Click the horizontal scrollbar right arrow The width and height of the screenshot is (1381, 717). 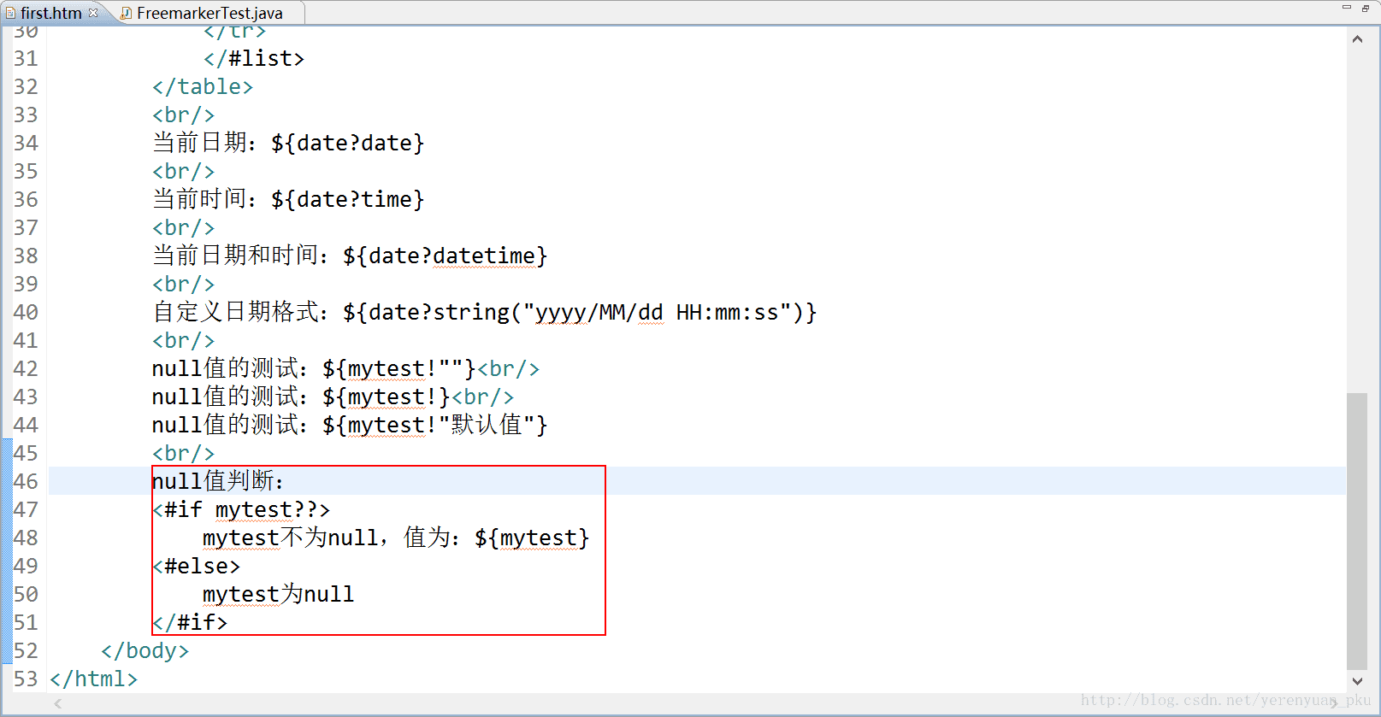pyautogui.click(x=1335, y=703)
